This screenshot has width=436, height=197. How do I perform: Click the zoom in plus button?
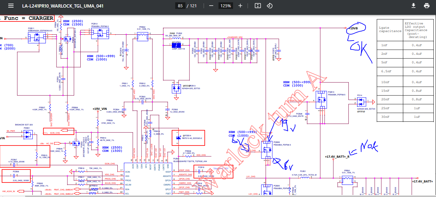click(240, 6)
